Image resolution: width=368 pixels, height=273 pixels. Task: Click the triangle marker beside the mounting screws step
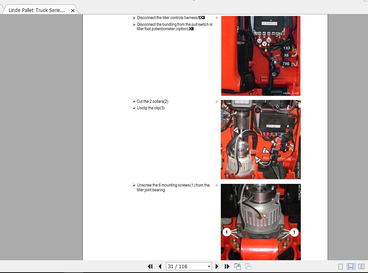coord(217,185)
